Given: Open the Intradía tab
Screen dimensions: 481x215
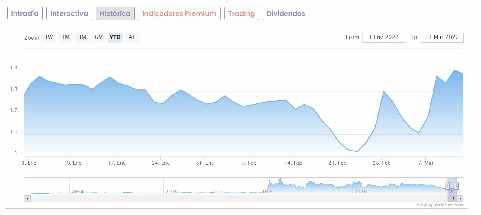Looking at the screenshot, I should tap(25, 13).
